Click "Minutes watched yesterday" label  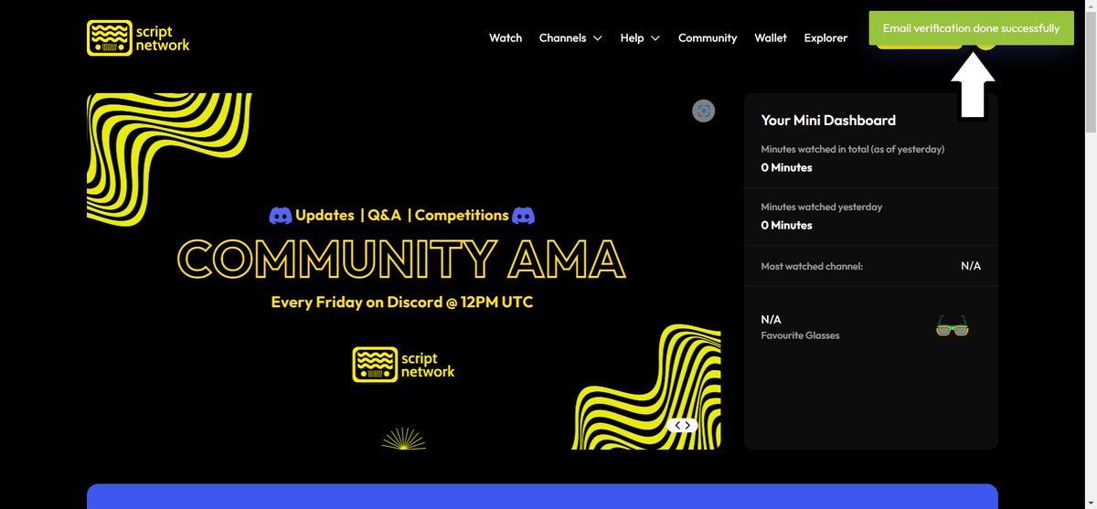tap(822, 207)
